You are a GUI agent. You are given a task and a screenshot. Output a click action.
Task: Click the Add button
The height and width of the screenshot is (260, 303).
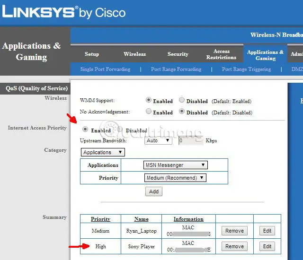coord(154,191)
